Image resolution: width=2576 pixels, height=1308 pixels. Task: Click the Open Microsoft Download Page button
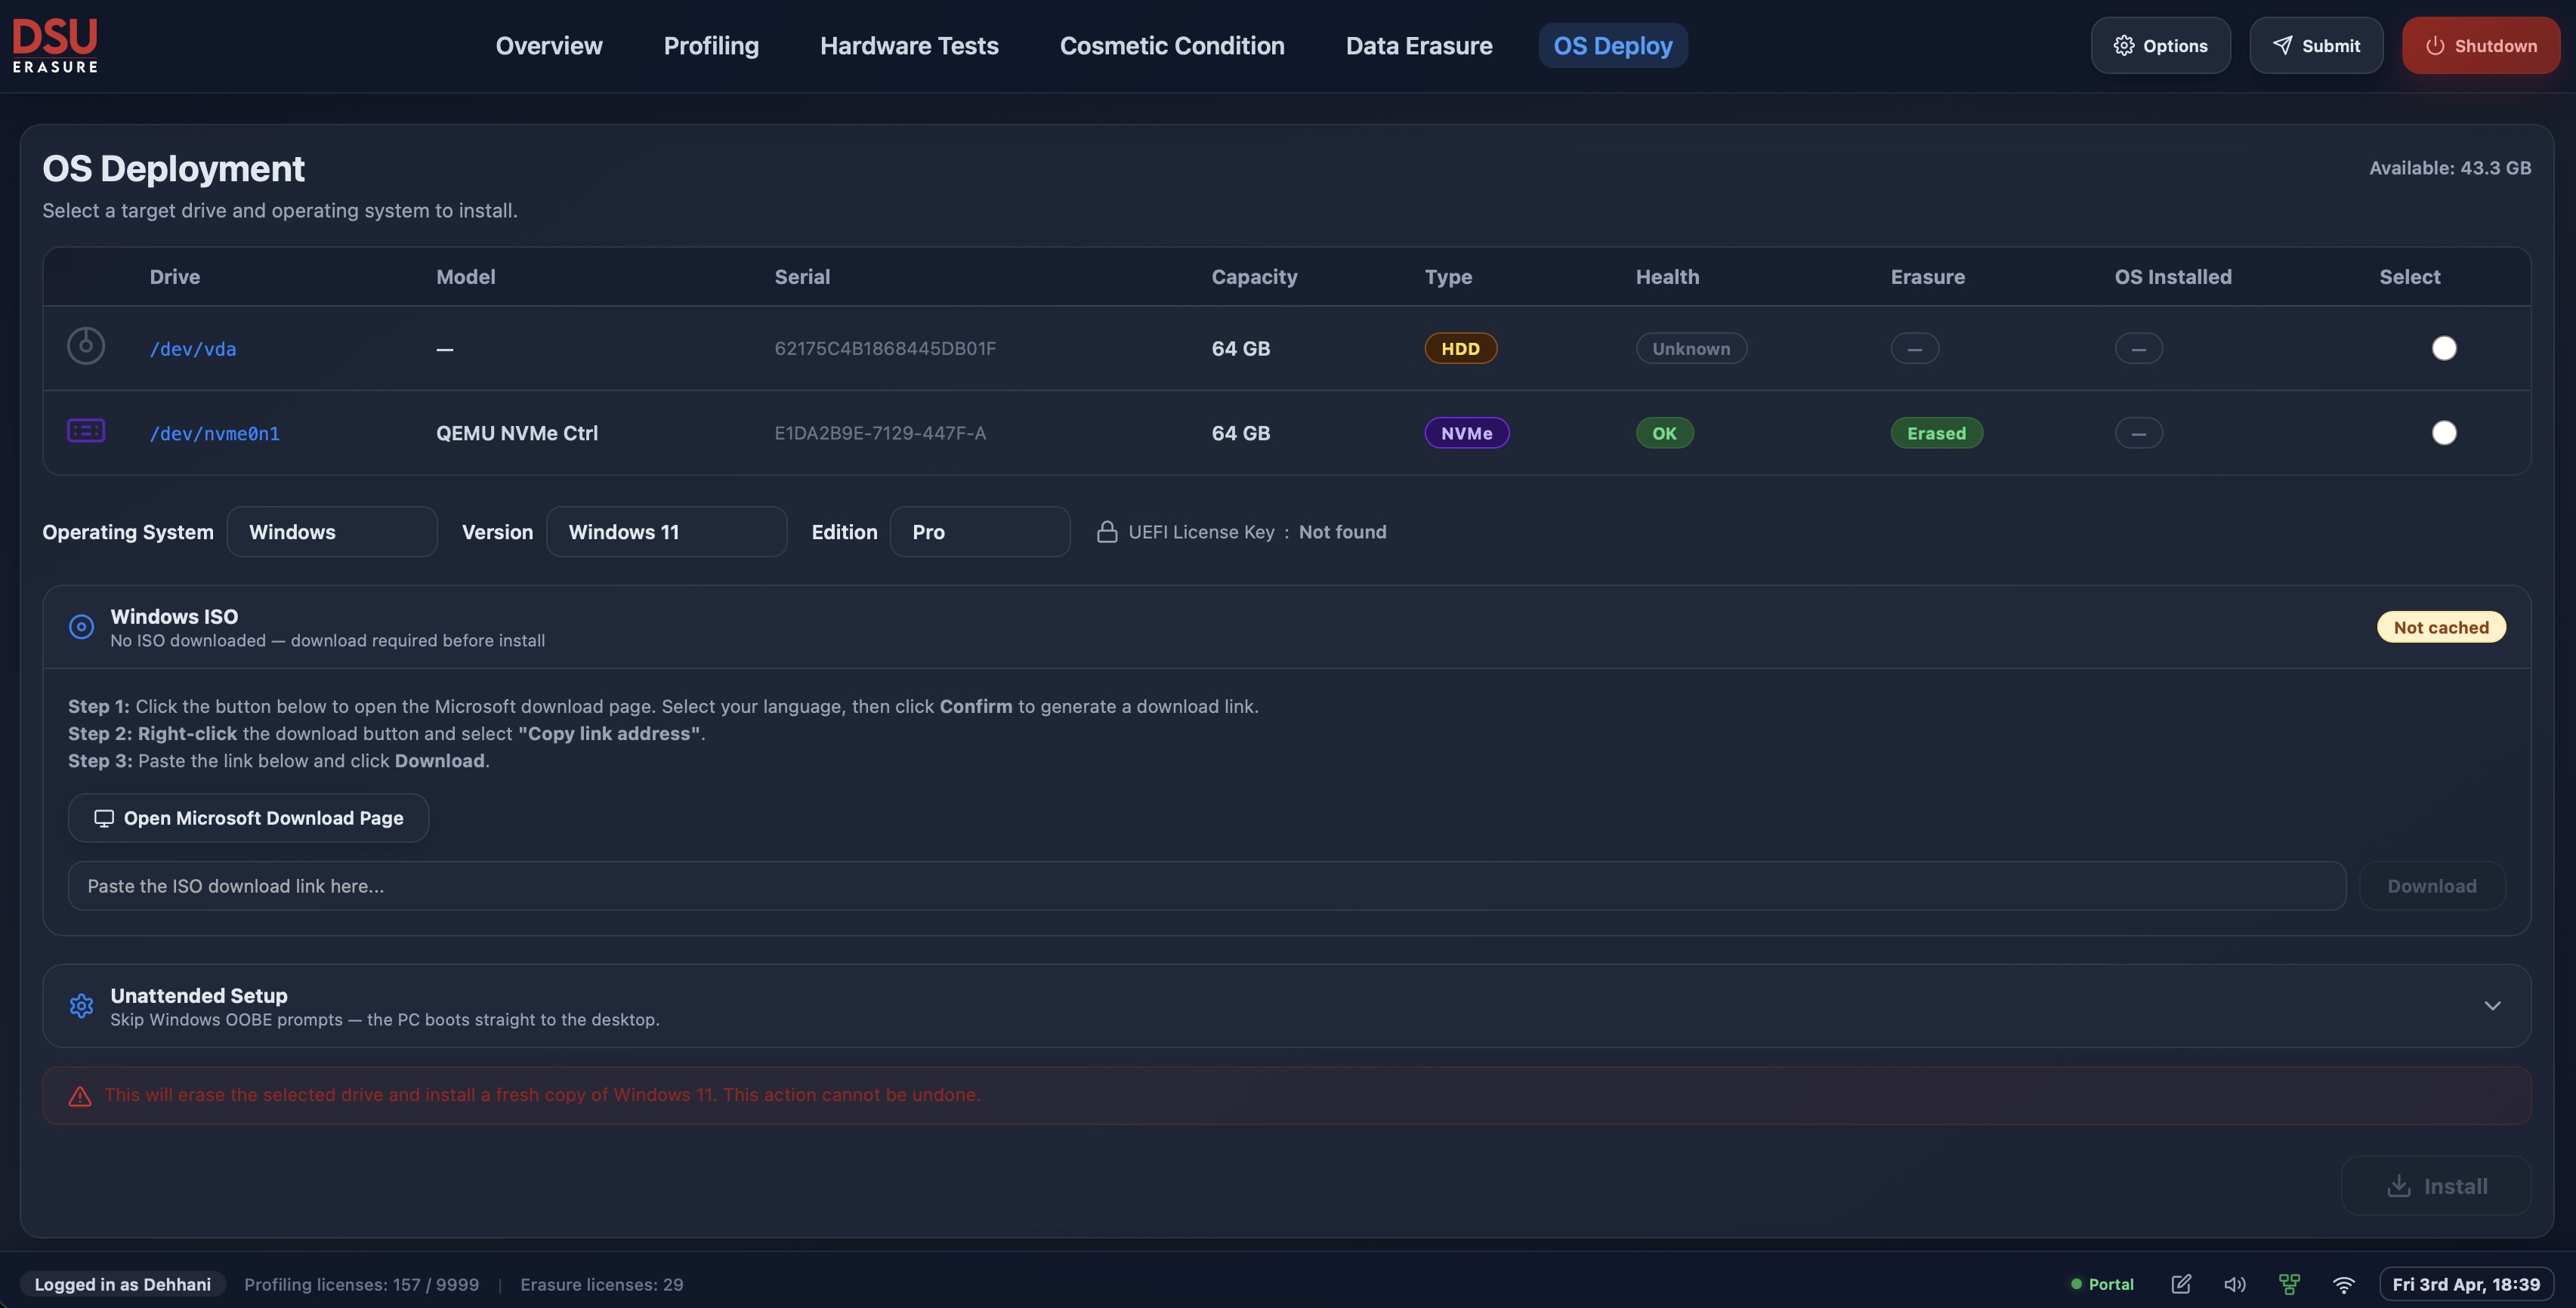pyautogui.click(x=248, y=817)
